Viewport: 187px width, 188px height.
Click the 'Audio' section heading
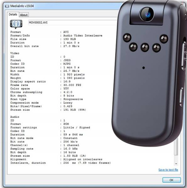pos(15,117)
